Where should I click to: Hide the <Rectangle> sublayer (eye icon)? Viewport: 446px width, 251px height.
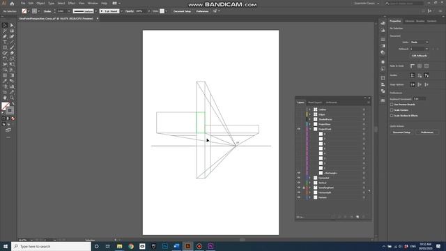299,173
